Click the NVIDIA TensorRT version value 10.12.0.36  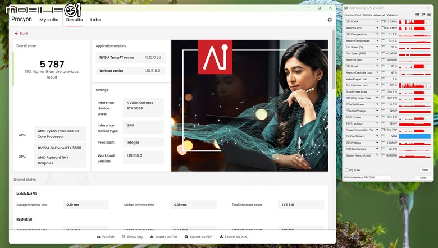coord(153,57)
